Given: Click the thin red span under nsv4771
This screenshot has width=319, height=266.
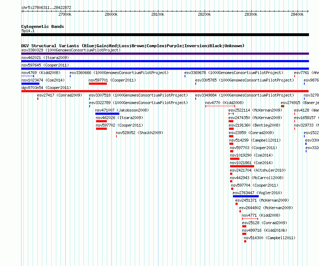Looking at the screenshot, I should coord(250,219).
